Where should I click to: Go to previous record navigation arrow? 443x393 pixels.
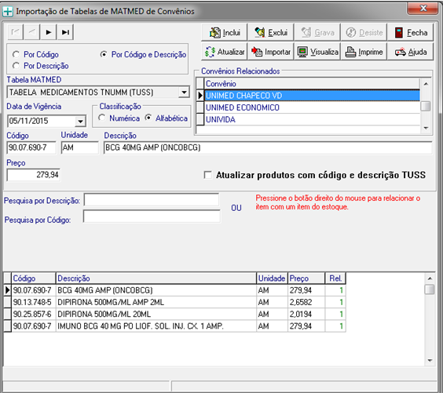pos(32,32)
